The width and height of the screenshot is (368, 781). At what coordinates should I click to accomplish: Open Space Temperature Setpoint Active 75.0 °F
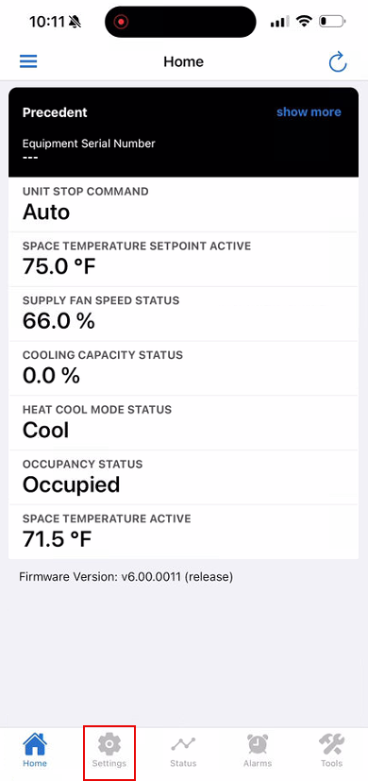pos(183,259)
